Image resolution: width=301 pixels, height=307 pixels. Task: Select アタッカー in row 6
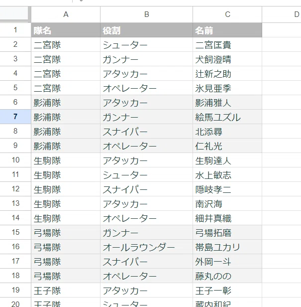(x=146, y=102)
